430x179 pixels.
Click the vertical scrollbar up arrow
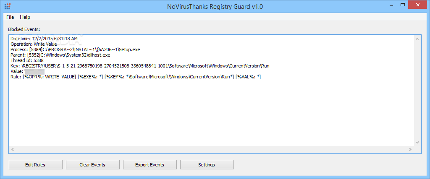(x=417, y=39)
